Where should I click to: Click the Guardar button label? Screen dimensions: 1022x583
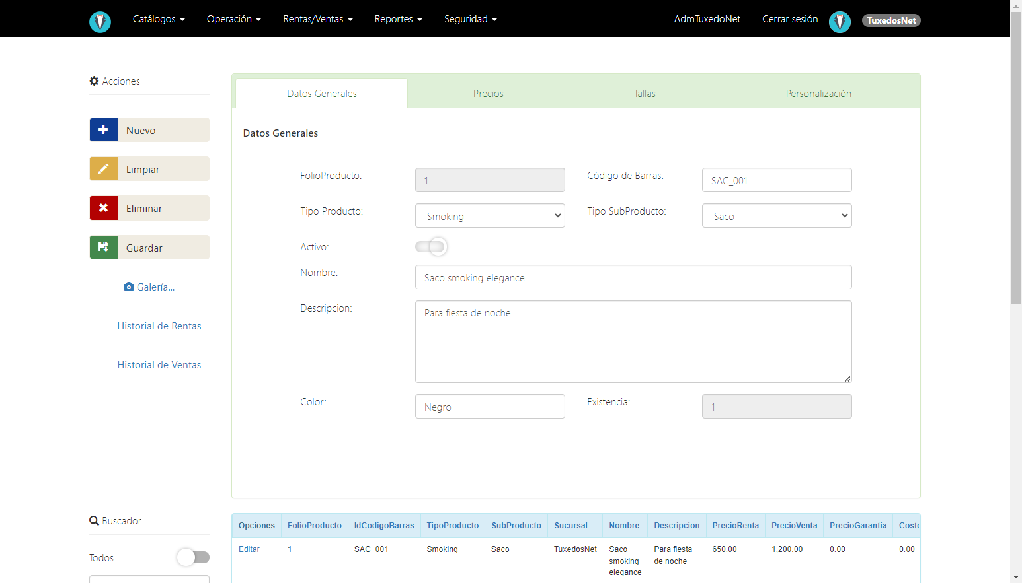tap(144, 248)
